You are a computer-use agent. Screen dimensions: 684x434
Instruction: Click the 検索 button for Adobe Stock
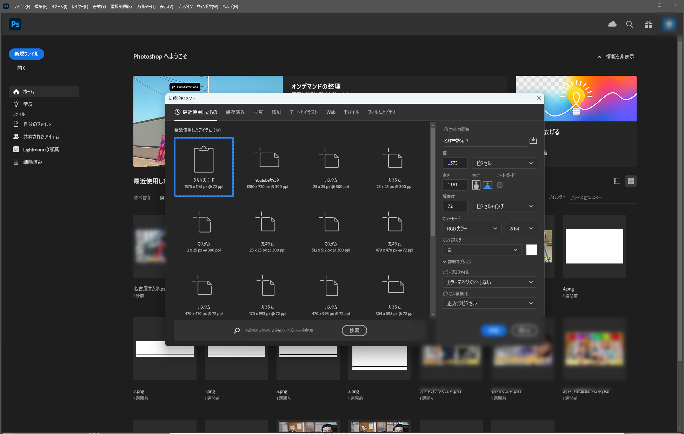tap(354, 330)
